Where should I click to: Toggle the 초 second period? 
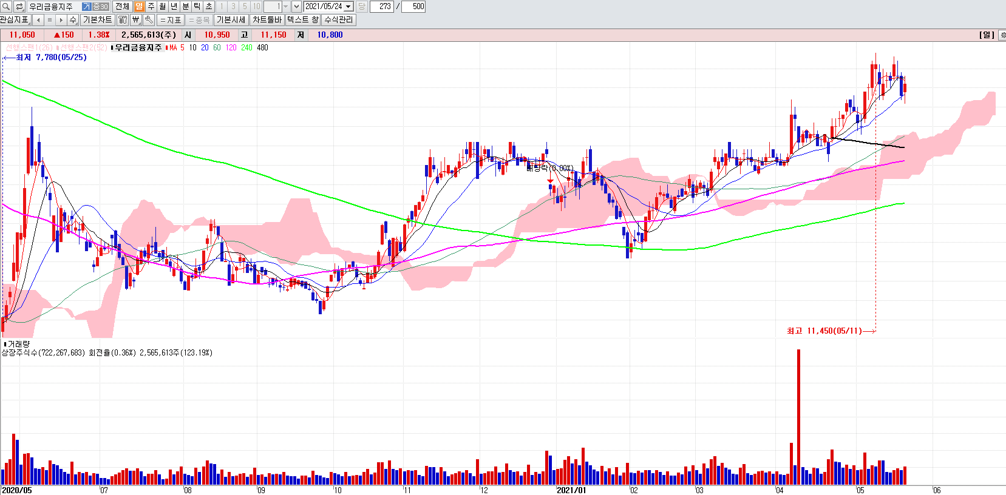[208, 6]
